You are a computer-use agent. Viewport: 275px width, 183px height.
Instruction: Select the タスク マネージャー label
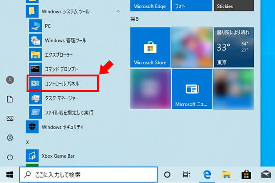tap(61, 98)
